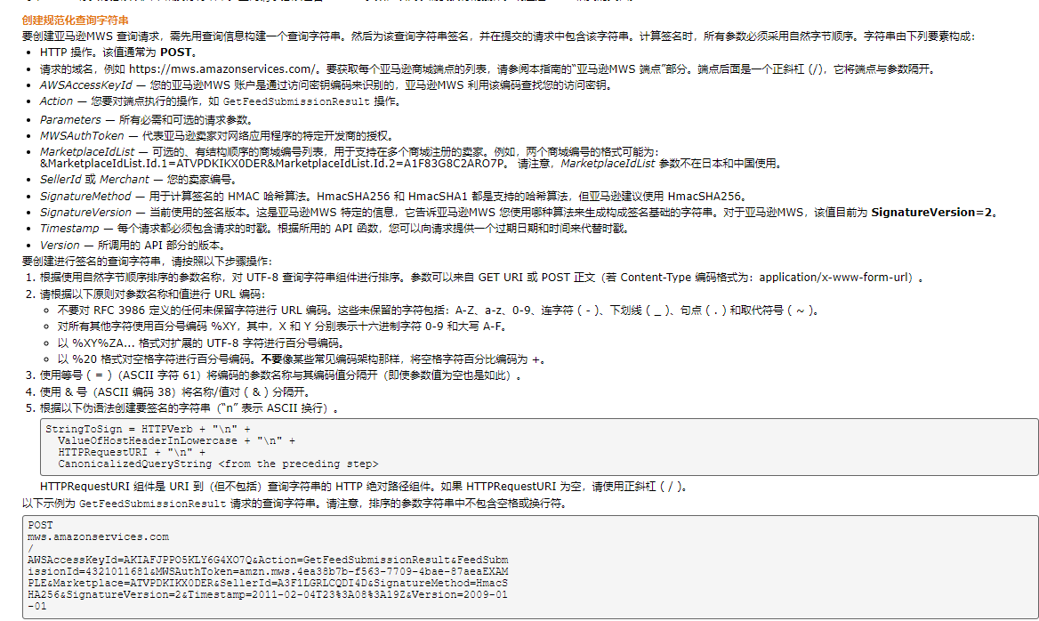Select the term "AWSAccessKeyId" in bullet list
The height and width of the screenshot is (621, 1039).
[86, 85]
